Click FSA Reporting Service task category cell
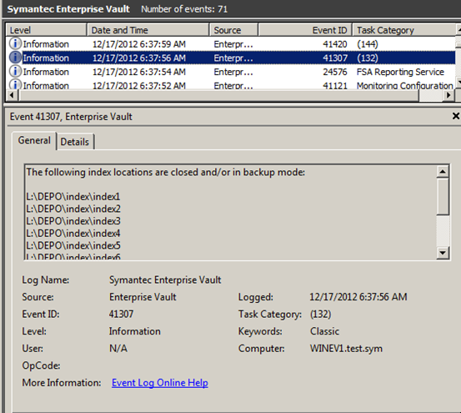This screenshot has height=413, width=461. click(400, 72)
